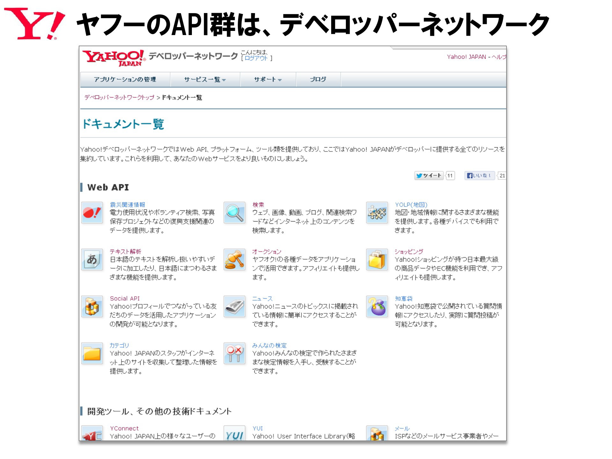Open the カテゴリ link
The image size is (612, 459).
119,345
